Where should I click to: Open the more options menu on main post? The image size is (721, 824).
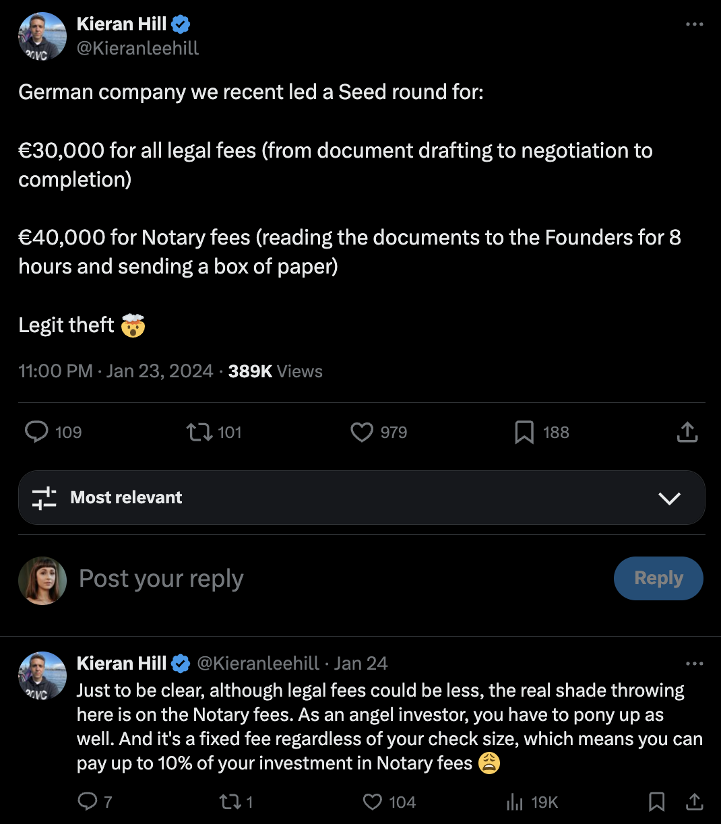pyautogui.click(x=694, y=24)
